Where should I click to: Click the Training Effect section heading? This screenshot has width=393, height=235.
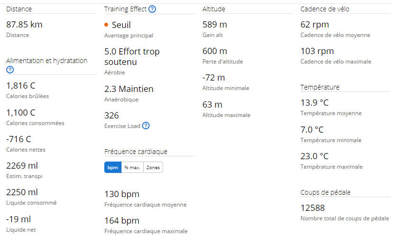point(125,9)
